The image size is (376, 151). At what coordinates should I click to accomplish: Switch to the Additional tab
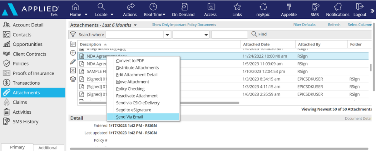coord(48,148)
